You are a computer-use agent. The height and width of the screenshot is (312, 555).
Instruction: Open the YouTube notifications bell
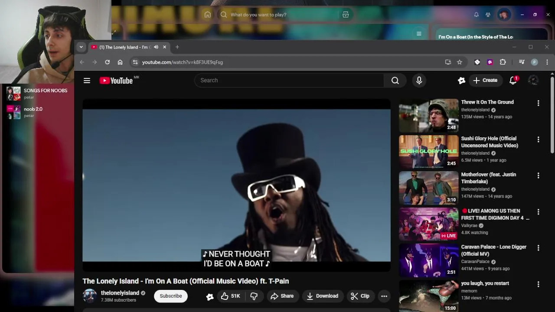[x=513, y=80]
